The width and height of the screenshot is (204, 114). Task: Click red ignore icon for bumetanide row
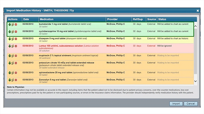(x=16, y=24)
